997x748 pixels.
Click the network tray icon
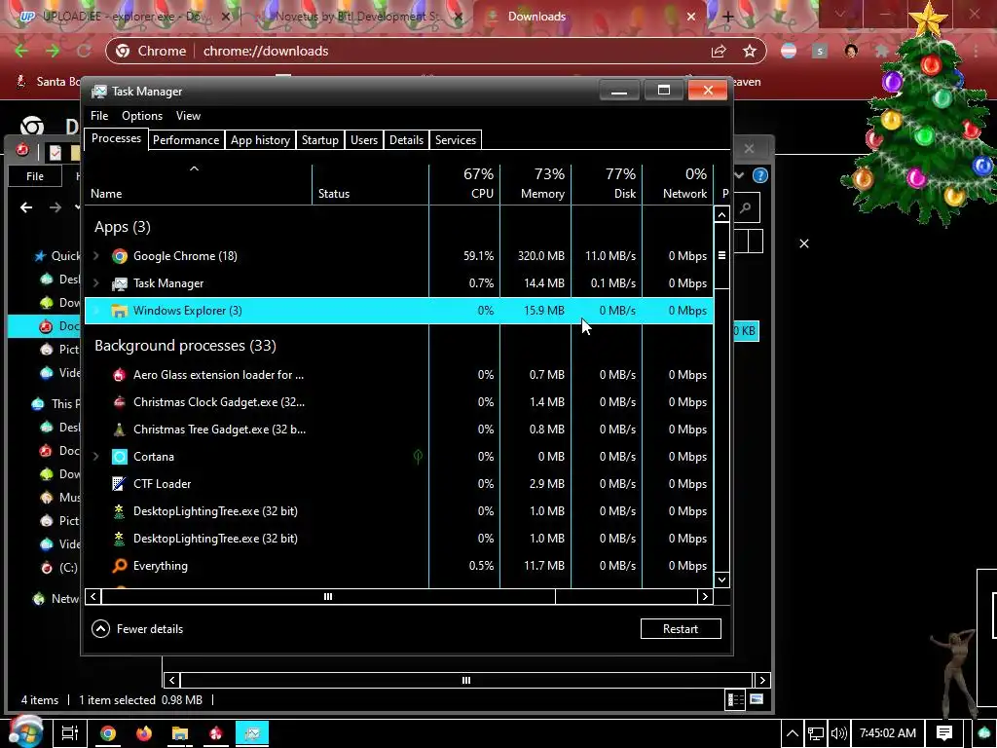[x=815, y=733]
